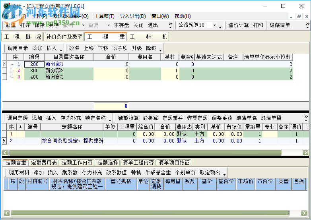Screen dimensions: 311x220
Task: Click 调用定额 in the quota toolbar
Action: tap(17, 118)
